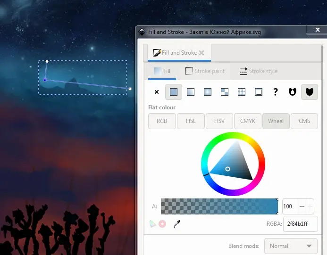Select the Unset paint question mark icon
The height and width of the screenshot is (255, 327).
[276, 92]
